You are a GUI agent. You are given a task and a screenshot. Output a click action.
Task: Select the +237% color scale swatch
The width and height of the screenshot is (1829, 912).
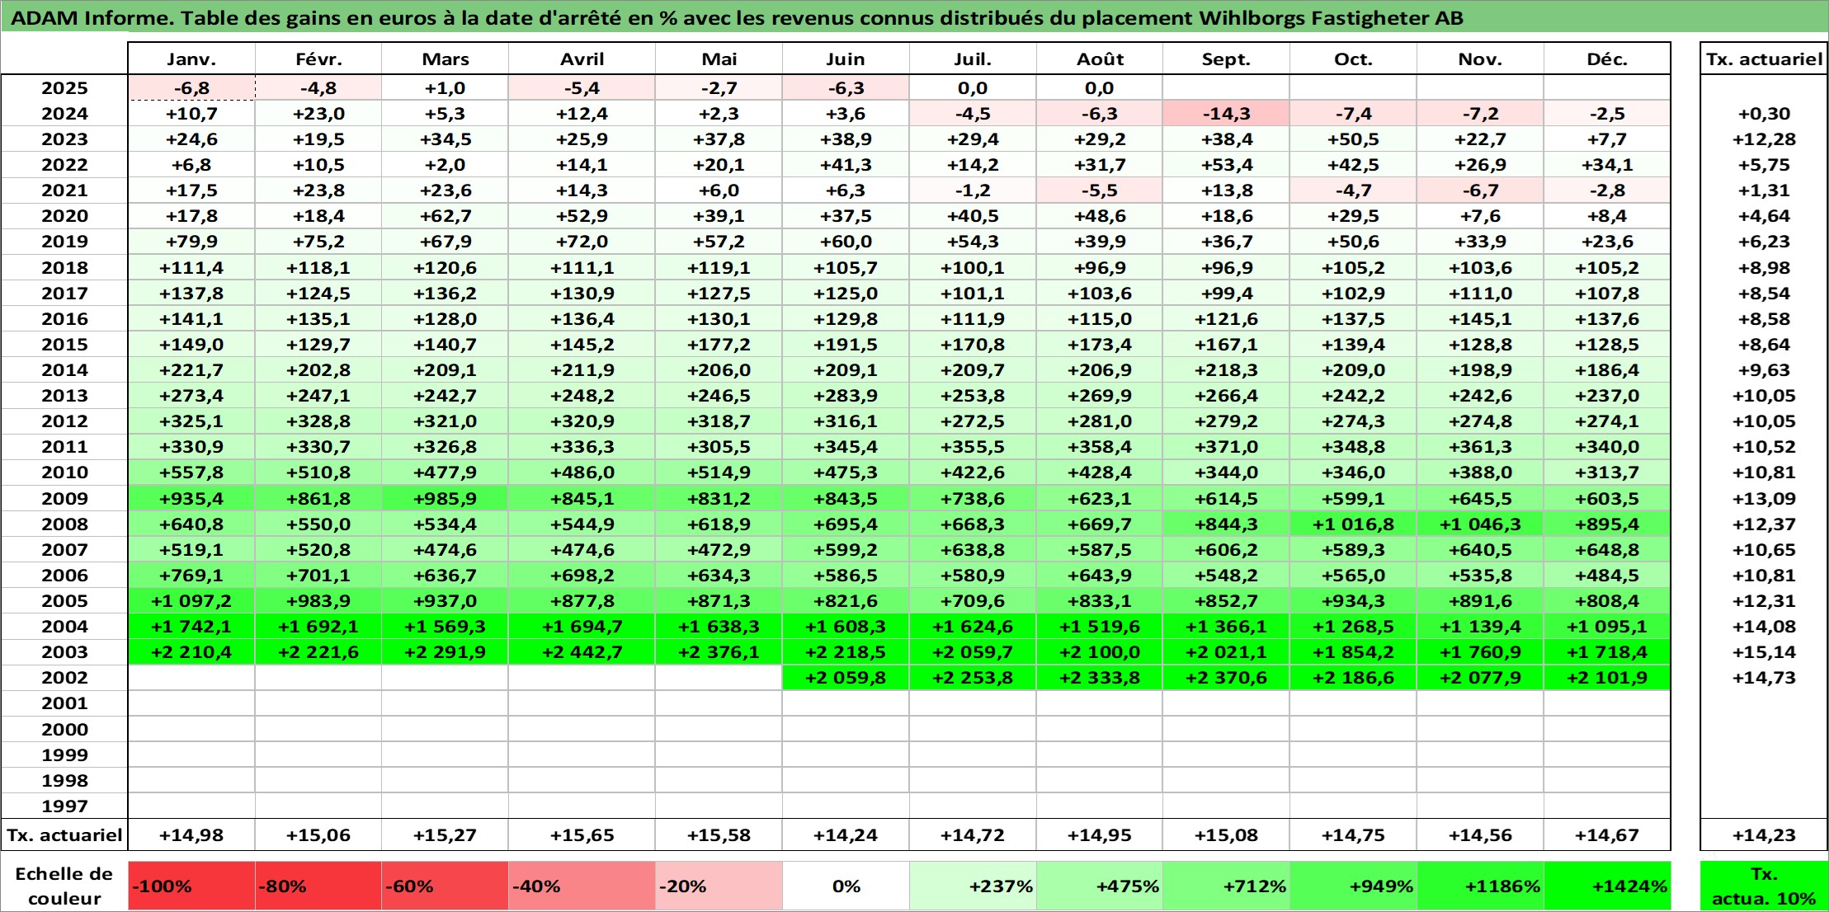click(x=973, y=886)
